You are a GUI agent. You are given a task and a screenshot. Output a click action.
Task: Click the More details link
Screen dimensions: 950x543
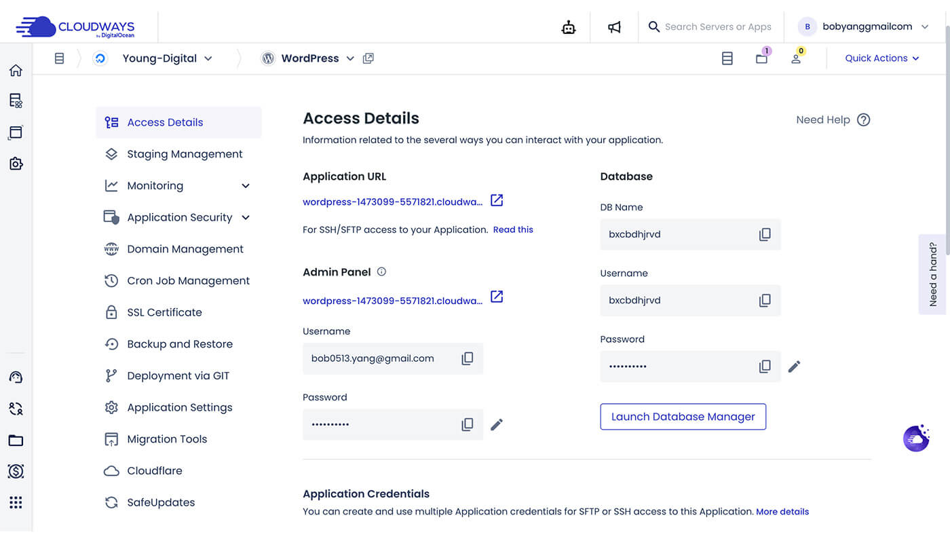point(782,512)
